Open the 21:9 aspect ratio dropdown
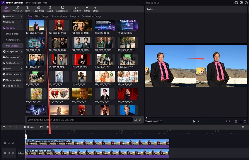Viewport: 249px width, 160px height. (229, 121)
